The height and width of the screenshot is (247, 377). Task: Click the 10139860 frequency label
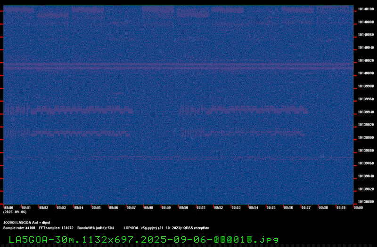tap(366, 163)
